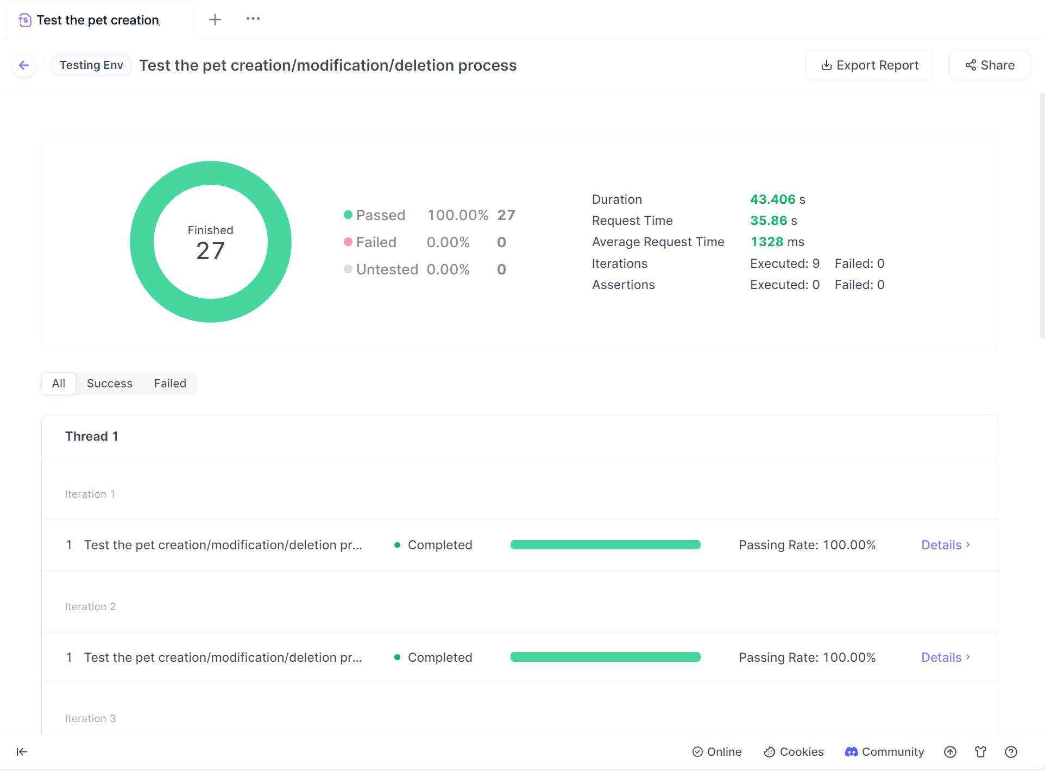This screenshot has width=1045, height=771.
Task: Click Iteration 2 passing rate progress bar
Action: [606, 657]
